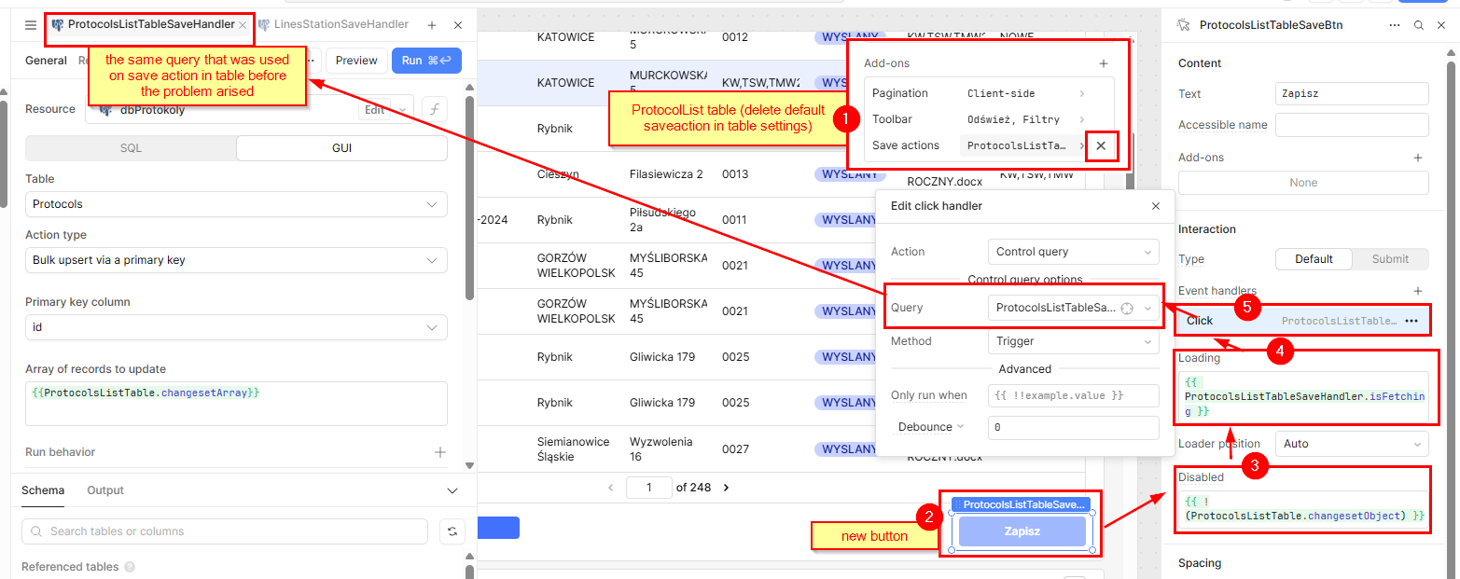
Task: Click the Preview button
Action: 355,61
